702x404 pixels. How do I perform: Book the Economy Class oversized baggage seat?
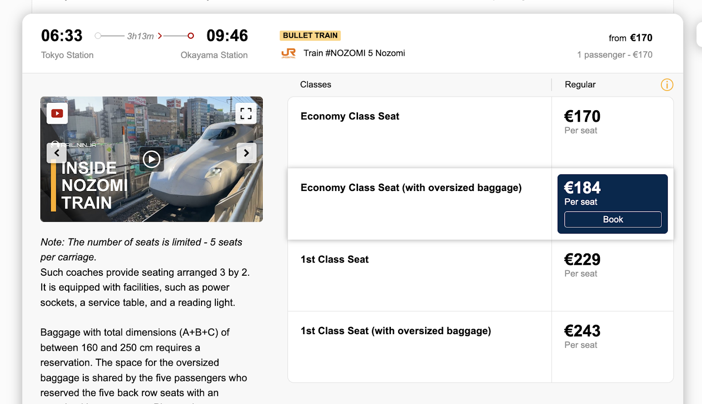point(612,220)
